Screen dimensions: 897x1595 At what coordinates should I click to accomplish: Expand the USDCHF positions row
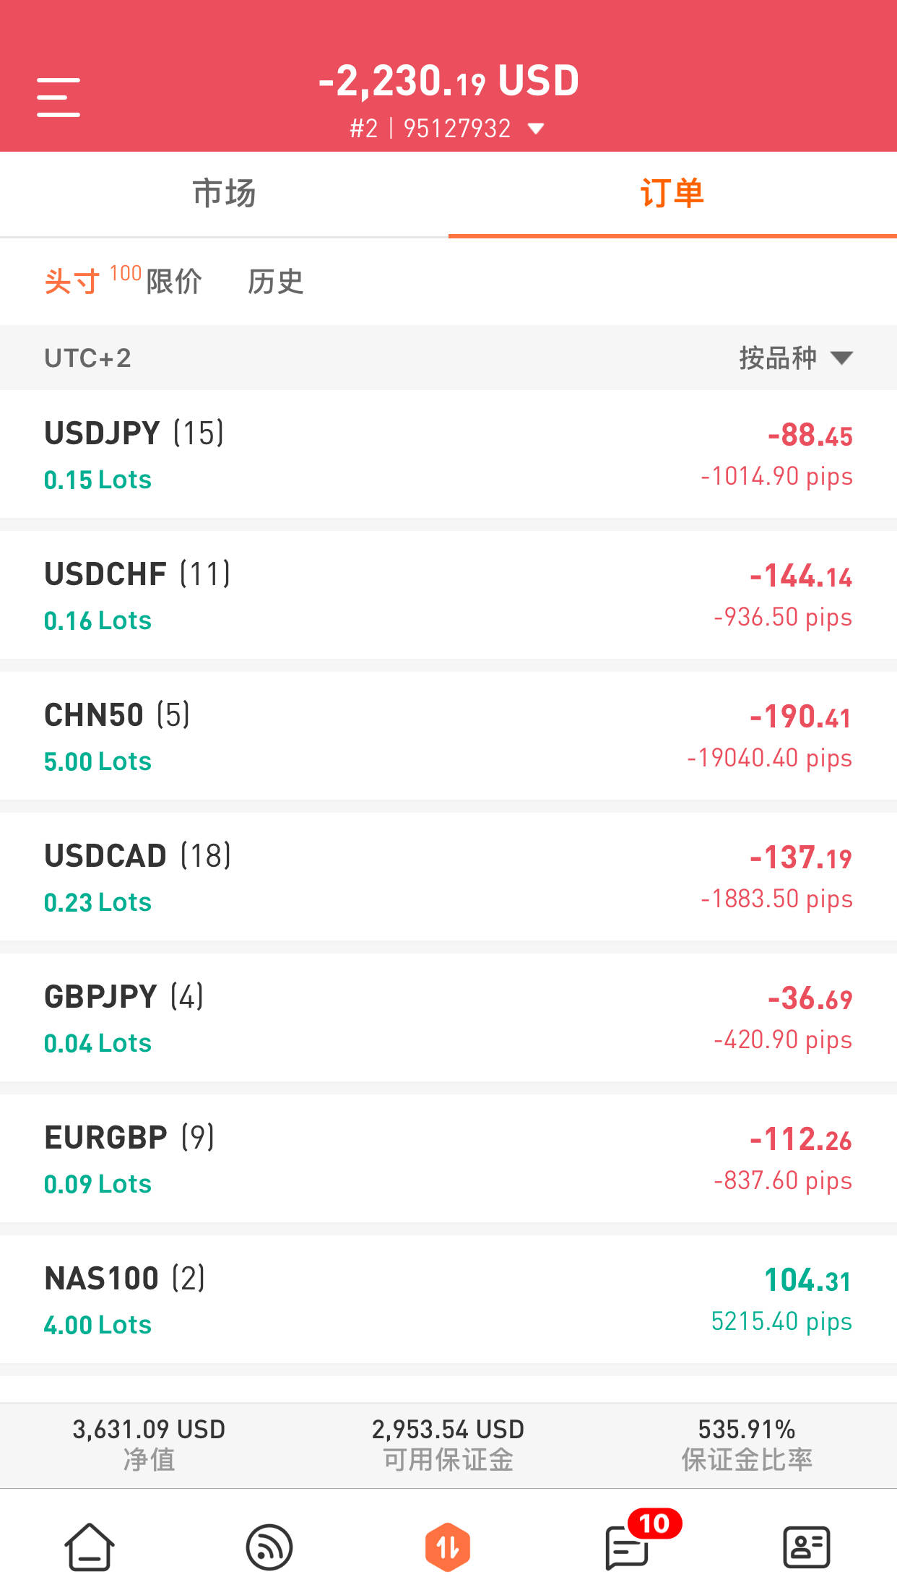point(448,595)
